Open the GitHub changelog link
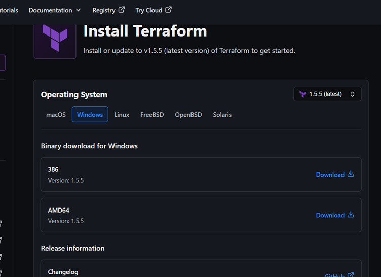This screenshot has height=277, width=381. coord(339,275)
